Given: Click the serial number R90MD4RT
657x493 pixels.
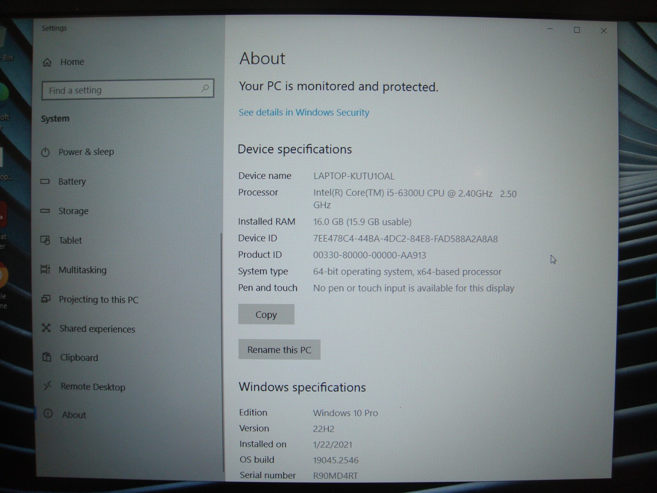Looking at the screenshot, I should [335, 476].
